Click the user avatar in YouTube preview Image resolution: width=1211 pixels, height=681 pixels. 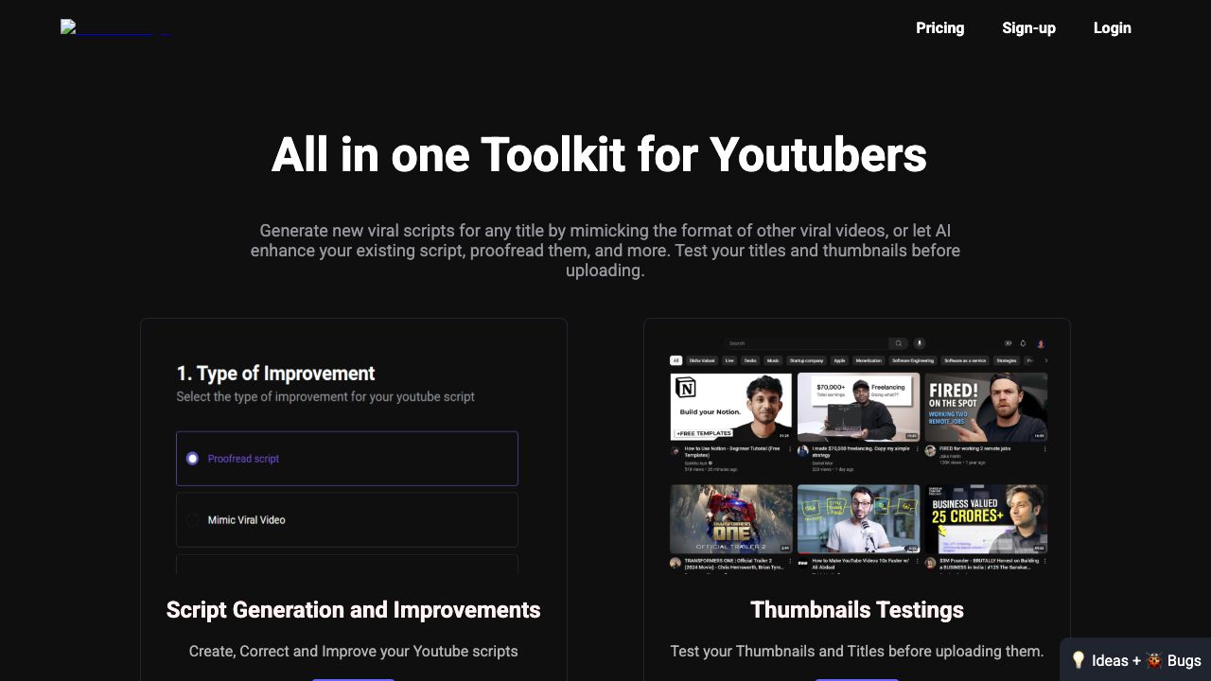1041,343
